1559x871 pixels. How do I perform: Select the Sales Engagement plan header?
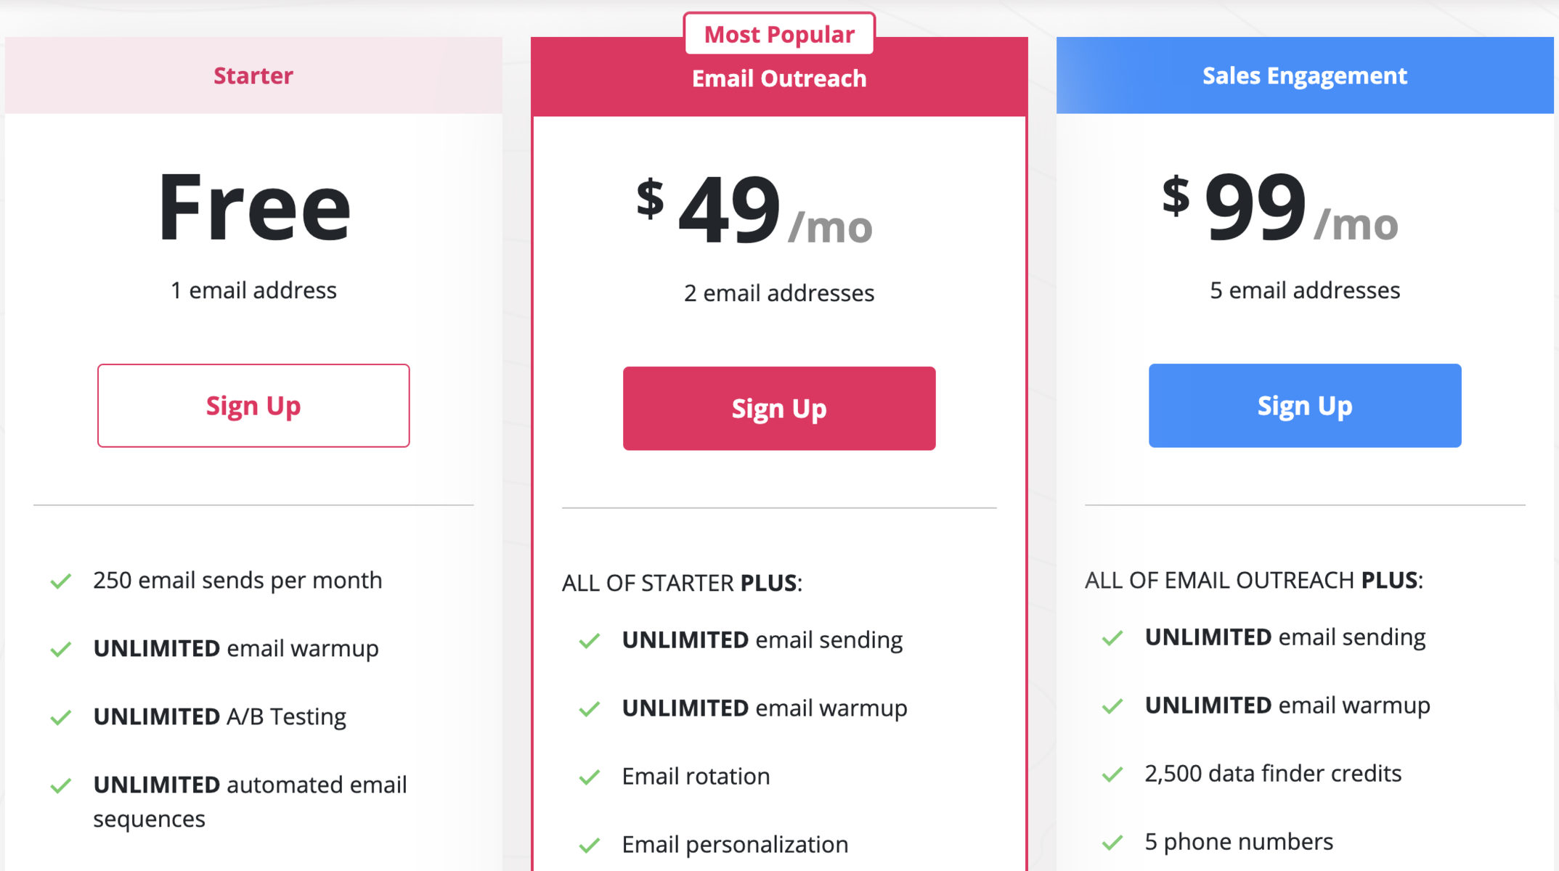point(1305,75)
